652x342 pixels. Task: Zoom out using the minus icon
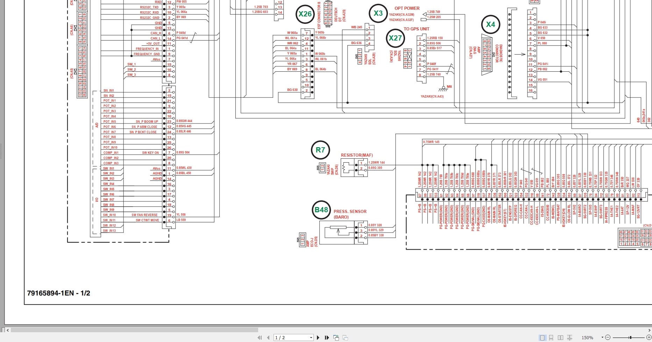click(608, 337)
